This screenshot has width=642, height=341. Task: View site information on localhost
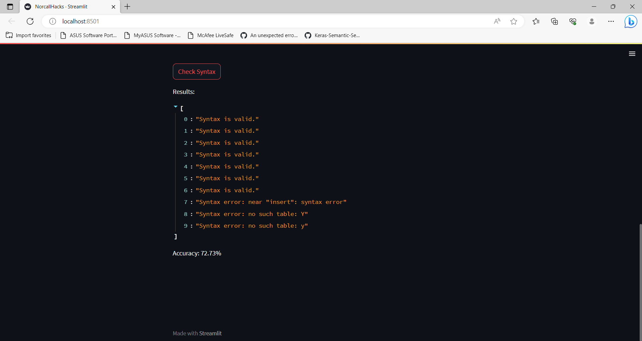[52, 21]
